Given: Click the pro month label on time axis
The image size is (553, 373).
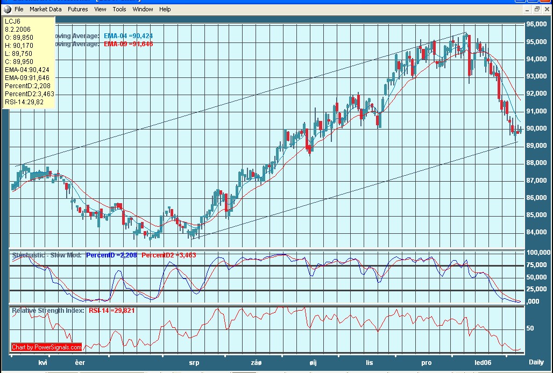Looking at the screenshot, I should click(x=427, y=363).
